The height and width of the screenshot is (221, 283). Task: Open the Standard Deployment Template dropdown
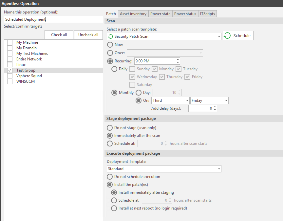point(219,169)
